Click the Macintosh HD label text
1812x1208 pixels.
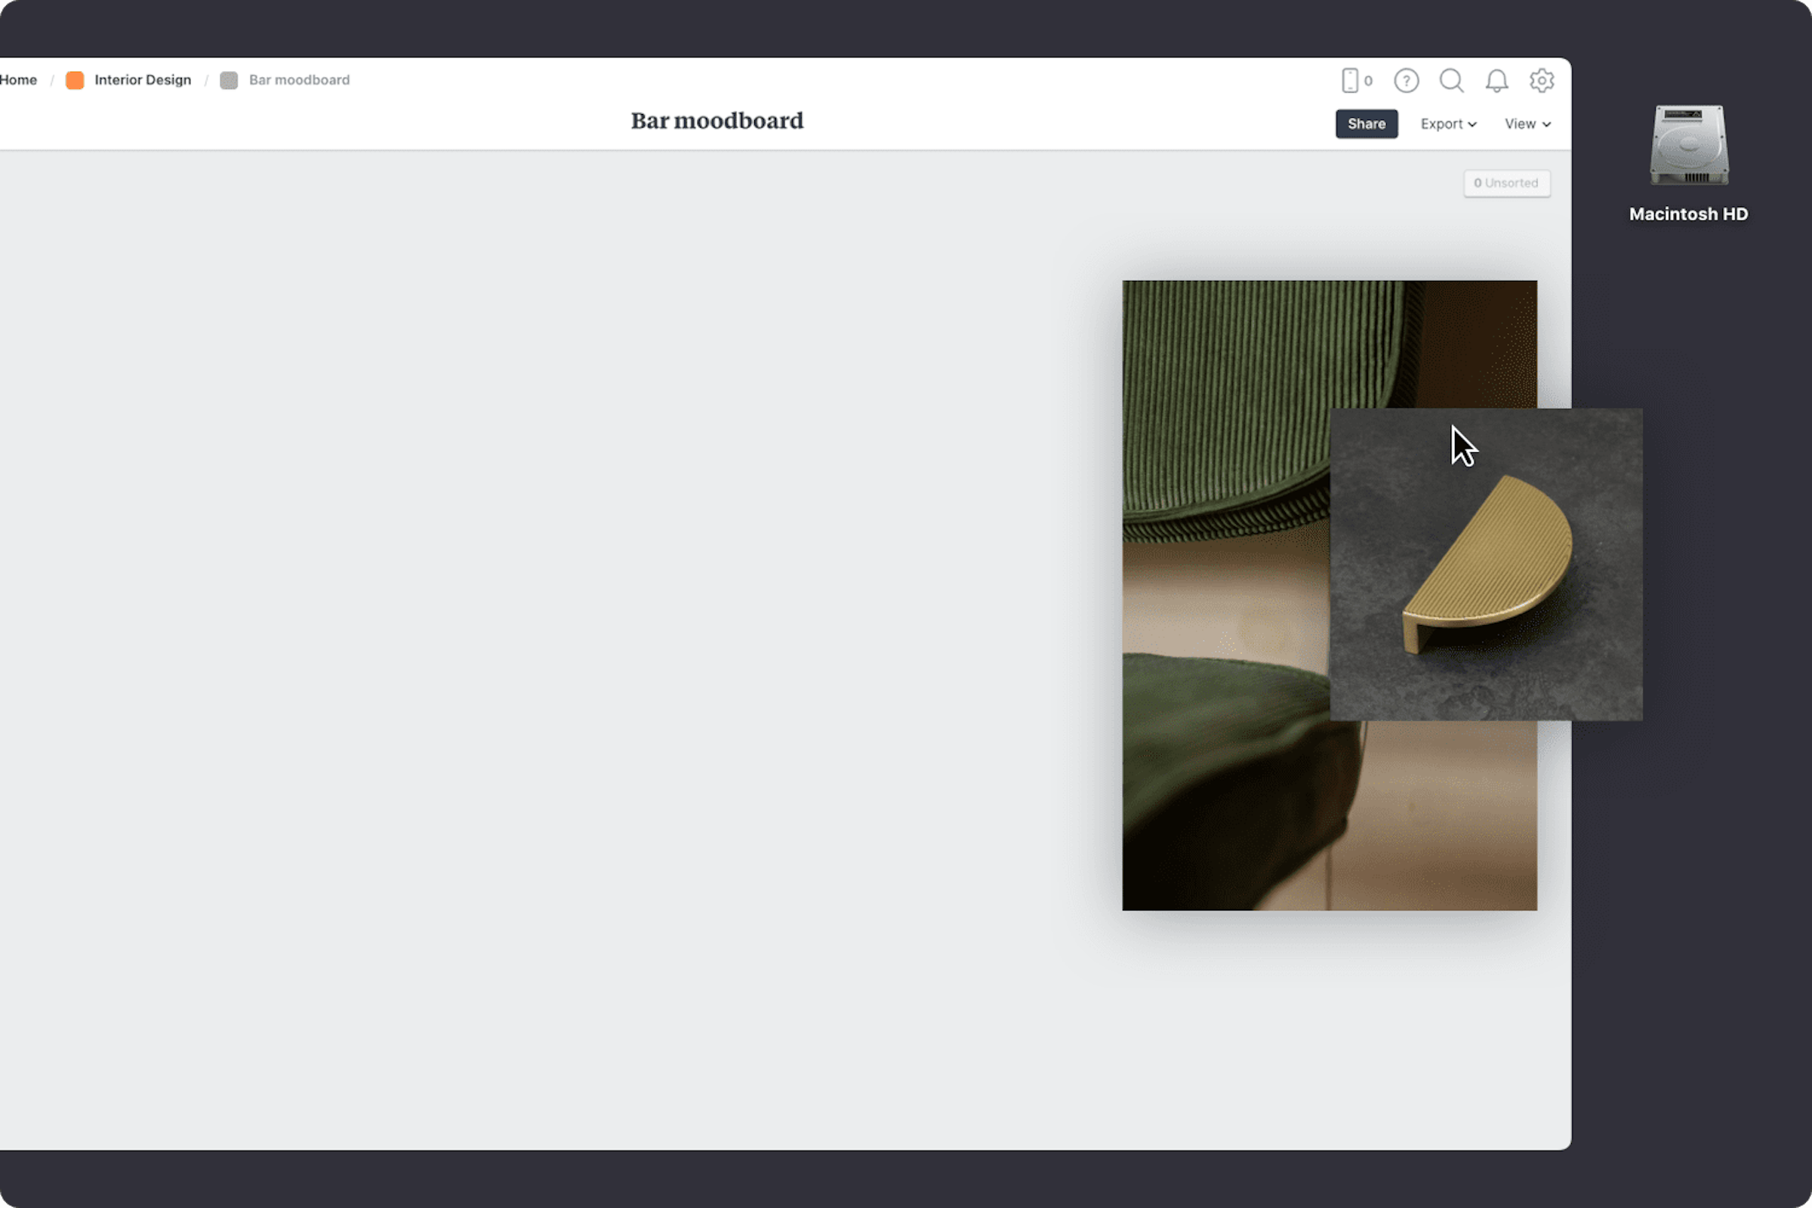point(1688,214)
